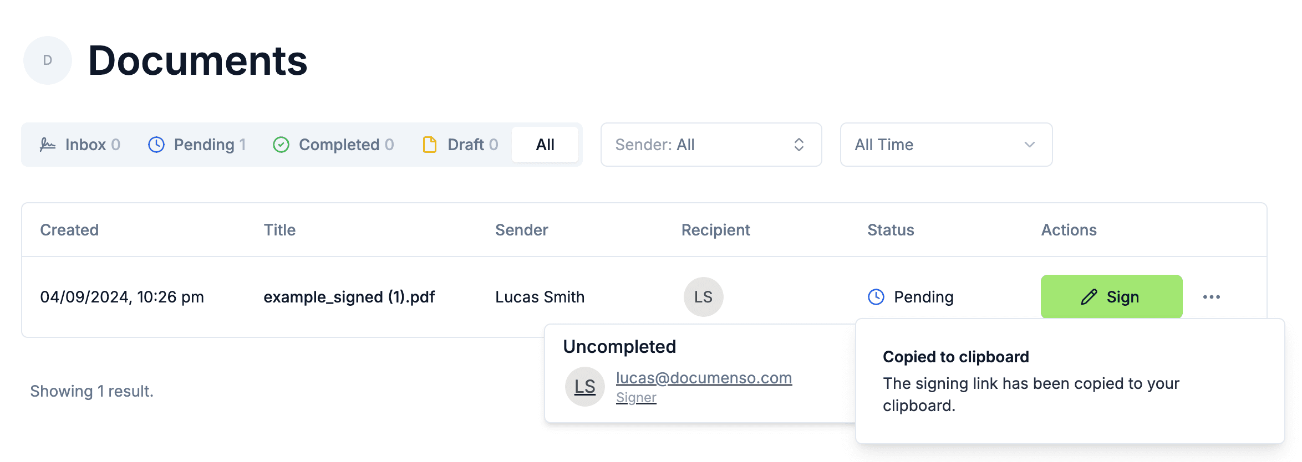
Task: Click the LS recipient avatar in the row
Action: (x=703, y=297)
